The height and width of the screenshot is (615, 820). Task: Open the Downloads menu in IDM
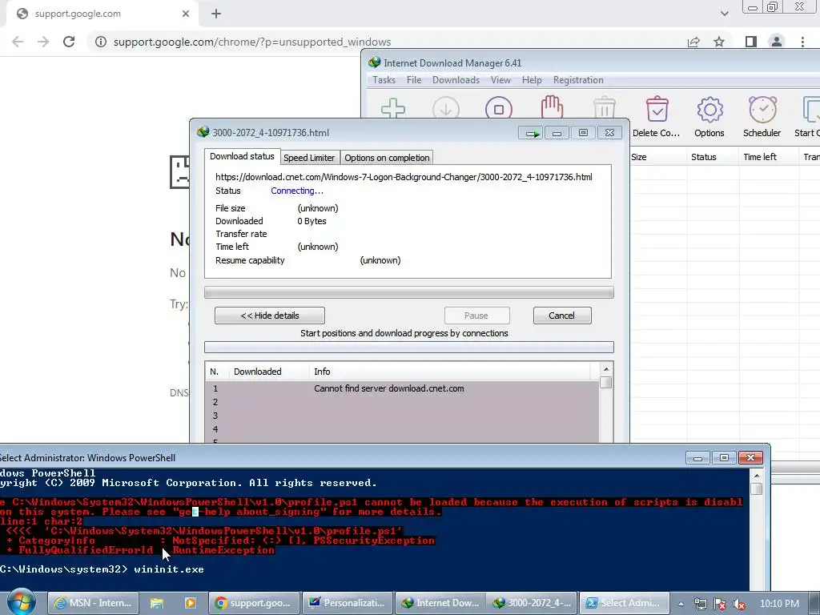[456, 80]
